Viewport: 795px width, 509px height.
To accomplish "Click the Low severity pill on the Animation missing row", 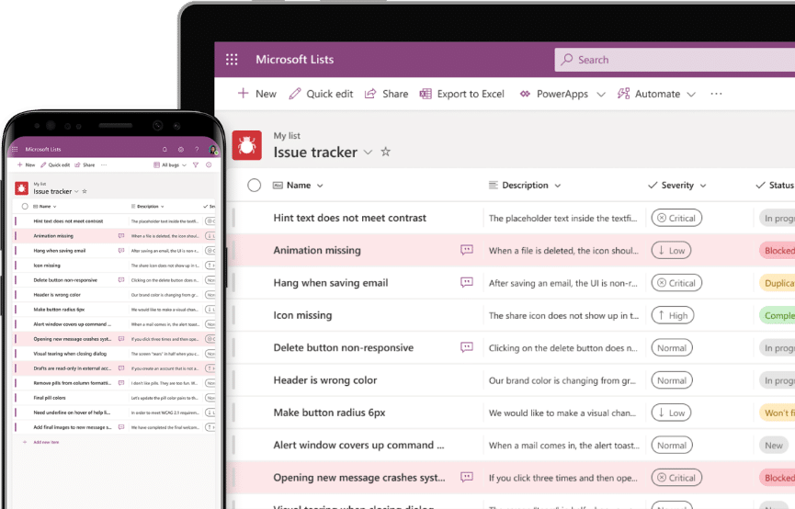I will (x=671, y=250).
